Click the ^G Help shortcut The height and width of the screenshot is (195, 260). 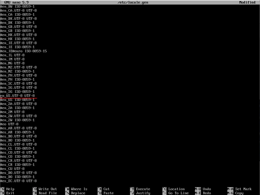point(8,189)
